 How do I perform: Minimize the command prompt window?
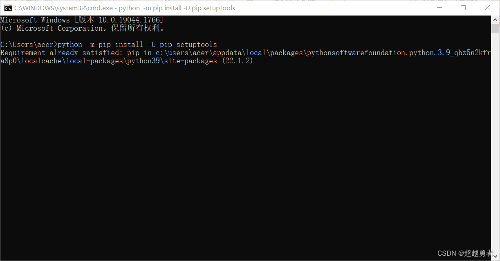(x=439, y=8)
